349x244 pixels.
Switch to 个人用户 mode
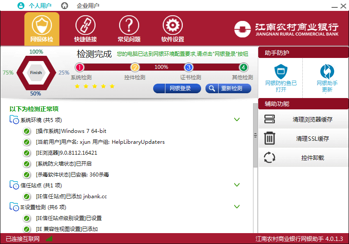tap(40, 6)
